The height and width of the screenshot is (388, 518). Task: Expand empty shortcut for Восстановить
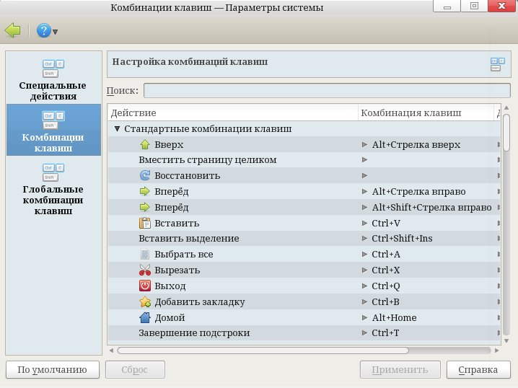(364, 175)
